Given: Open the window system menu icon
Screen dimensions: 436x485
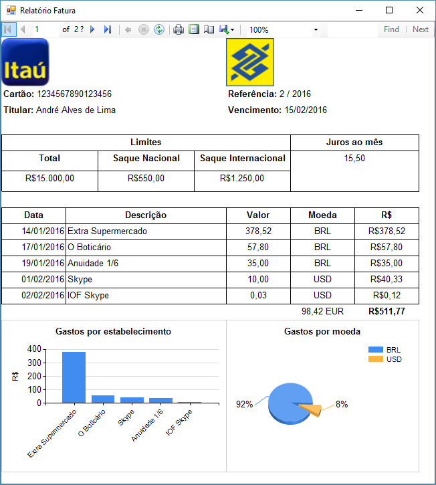Looking at the screenshot, I should click(11, 11).
